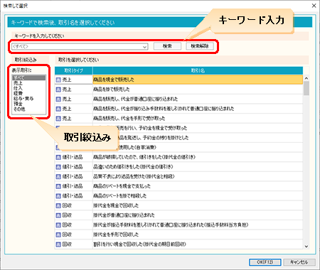The image size is (320, 270).
Task: Click the キャンセル button
Action: (x=299, y=262)
